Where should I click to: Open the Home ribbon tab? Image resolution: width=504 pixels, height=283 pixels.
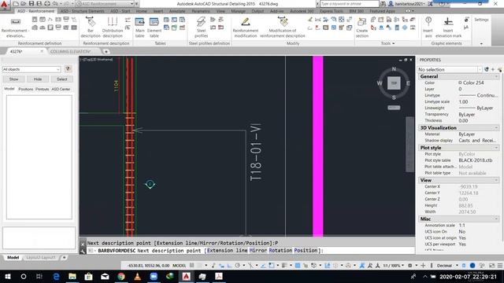[x=141, y=11]
